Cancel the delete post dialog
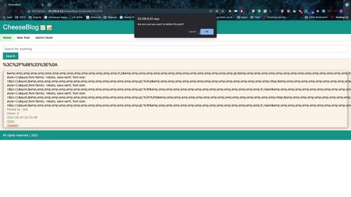The height and width of the screenshot is (197, 351). [x=192, y=32]
